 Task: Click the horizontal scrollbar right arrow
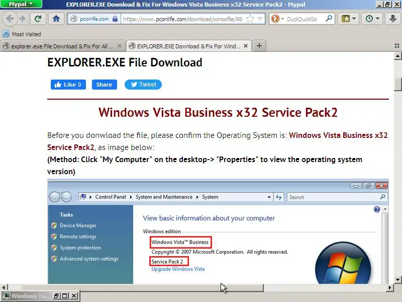(x=390, y=287)
